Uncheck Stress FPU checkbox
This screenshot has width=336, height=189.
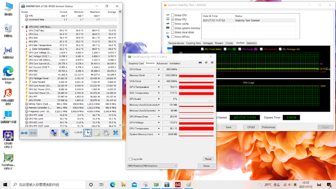tap(173, 19)
